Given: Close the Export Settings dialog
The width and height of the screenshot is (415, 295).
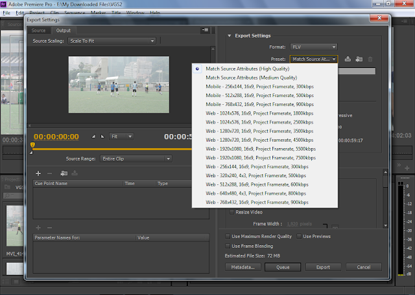Looking at the screenshot, I should pyautogui.click(x=379, y=17).
